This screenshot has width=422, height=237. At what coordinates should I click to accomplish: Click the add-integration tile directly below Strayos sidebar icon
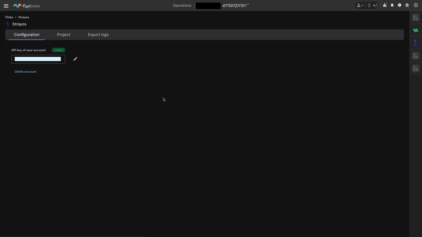click(x=416, y=56)
